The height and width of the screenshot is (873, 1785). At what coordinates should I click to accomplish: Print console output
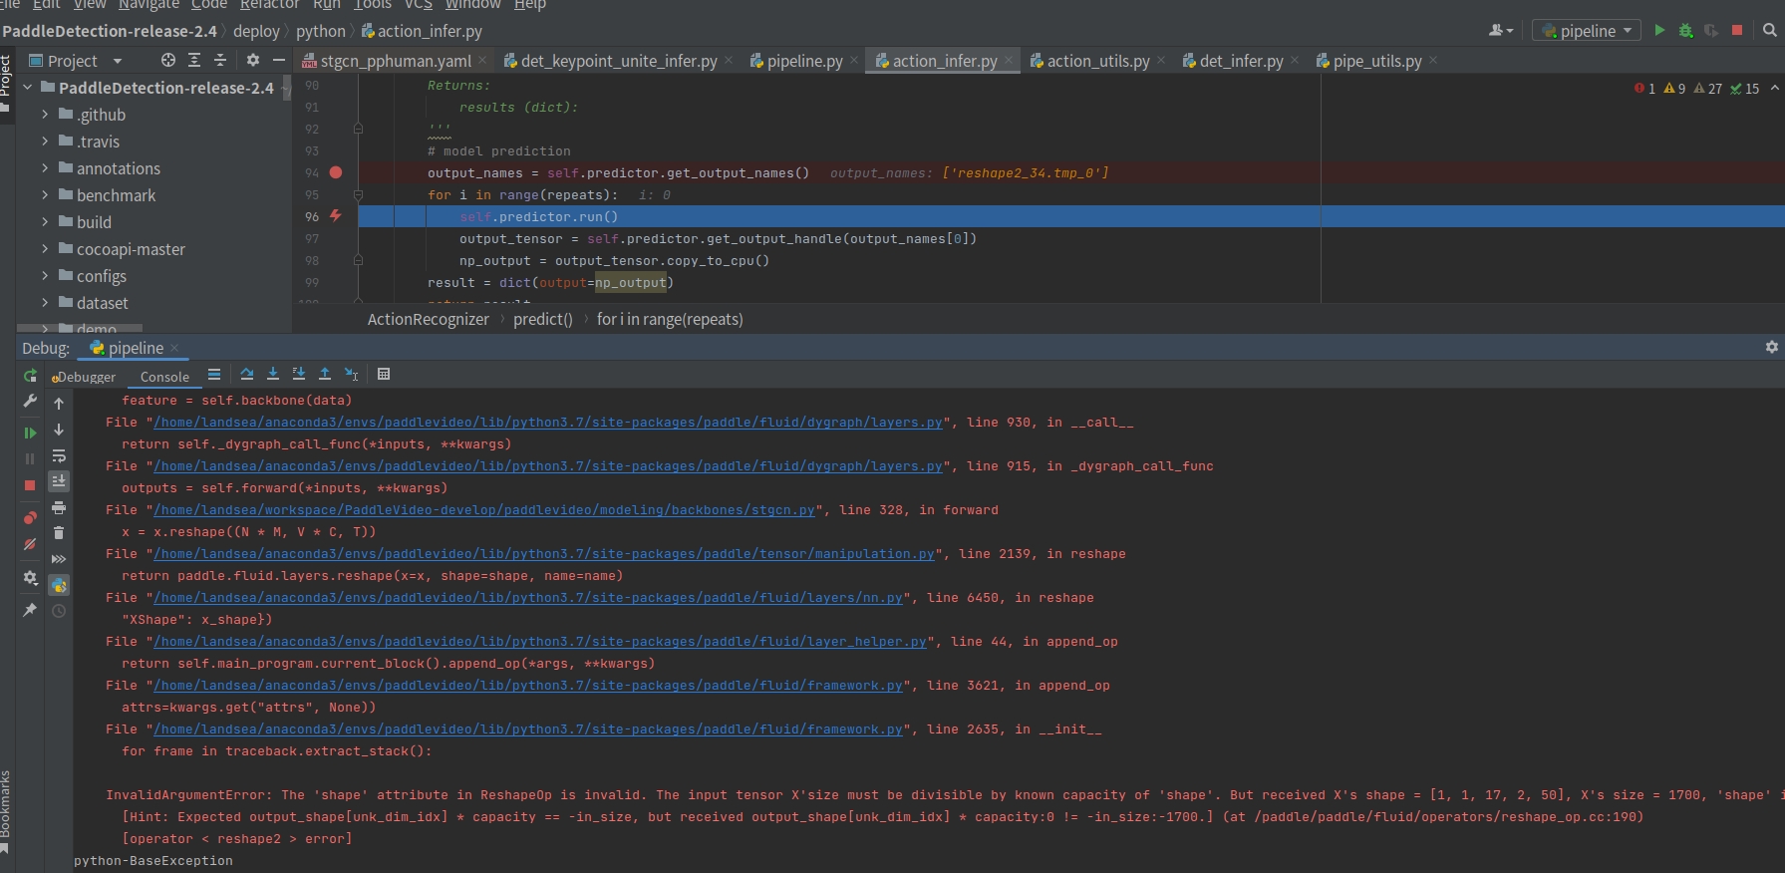59,507
